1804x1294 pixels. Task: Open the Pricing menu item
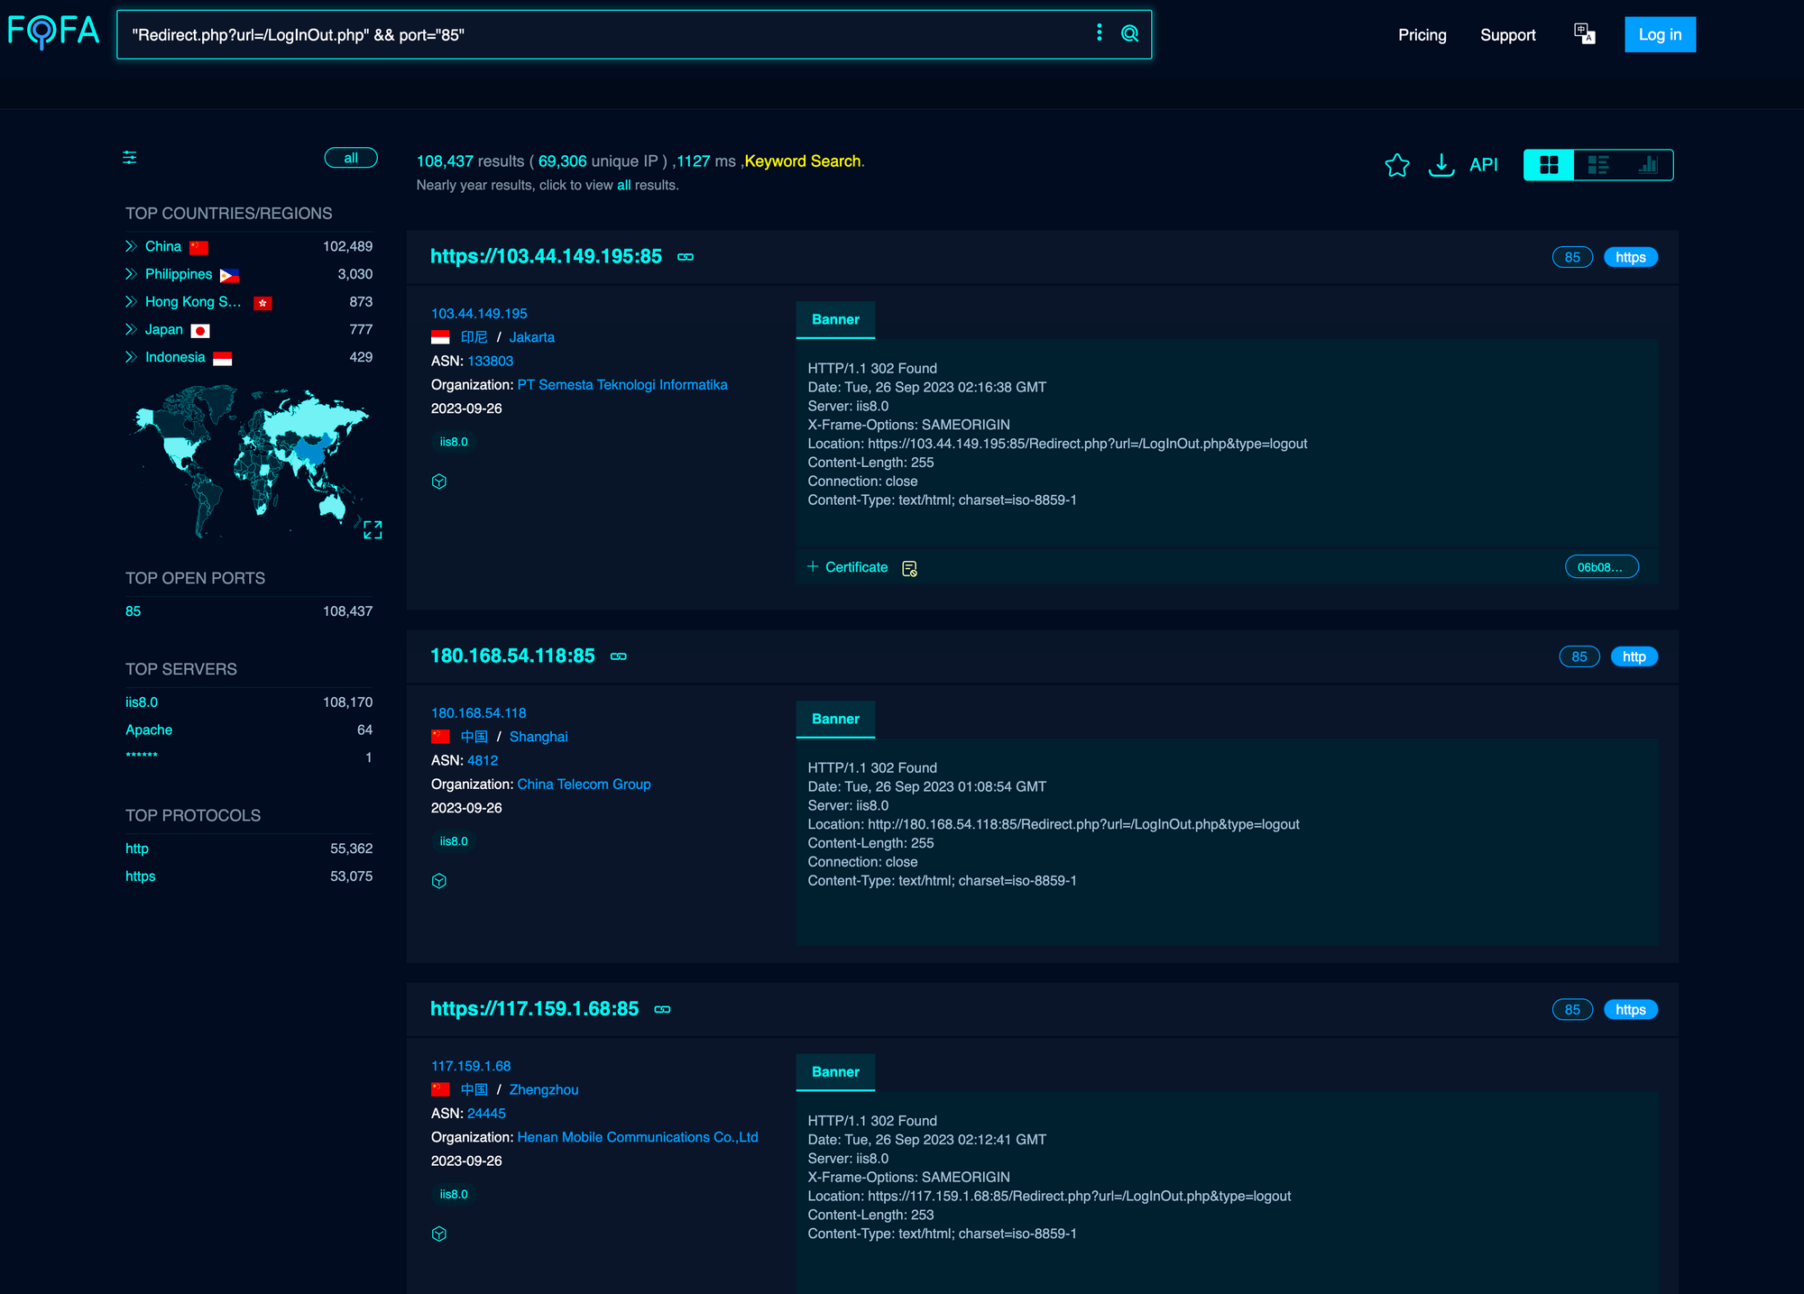pos(1422,35)
